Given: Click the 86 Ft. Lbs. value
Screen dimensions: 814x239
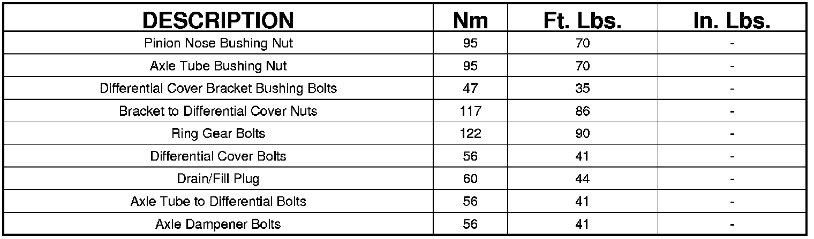Looking at the screenshot, I should (582, 111).
